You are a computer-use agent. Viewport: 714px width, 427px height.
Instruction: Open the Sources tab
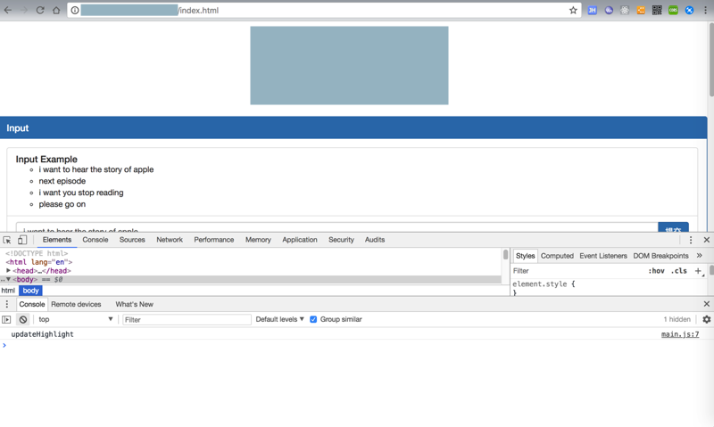tap(132, 240)
